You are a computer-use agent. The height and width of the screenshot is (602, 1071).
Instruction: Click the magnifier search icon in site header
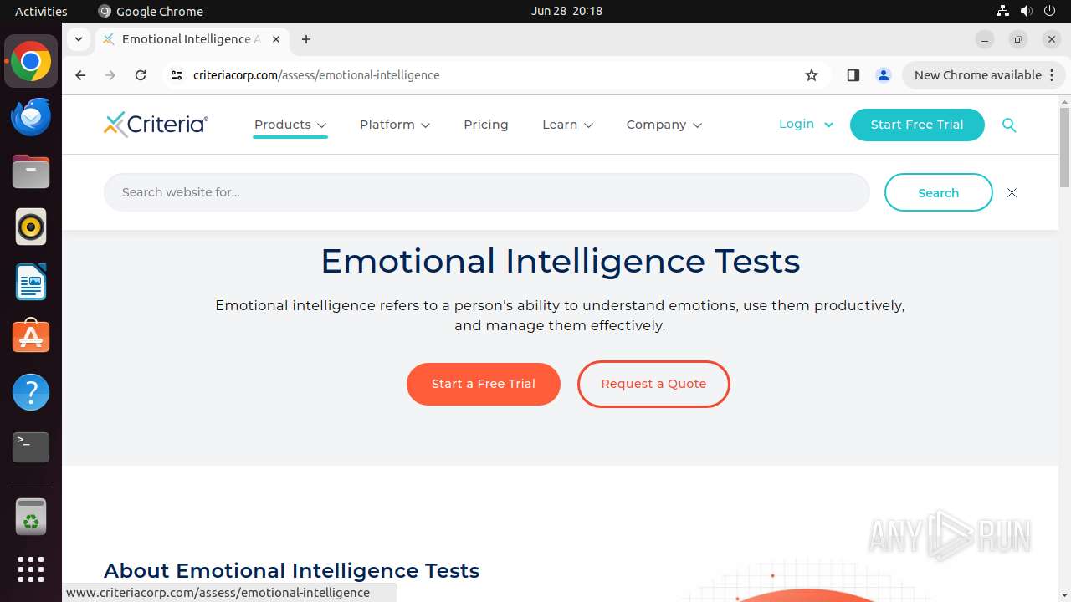(1009, 125)
